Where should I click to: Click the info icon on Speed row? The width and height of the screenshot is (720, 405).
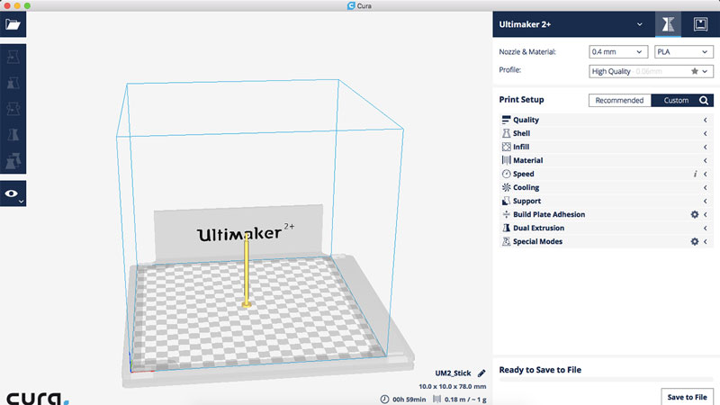coord(695,174)
